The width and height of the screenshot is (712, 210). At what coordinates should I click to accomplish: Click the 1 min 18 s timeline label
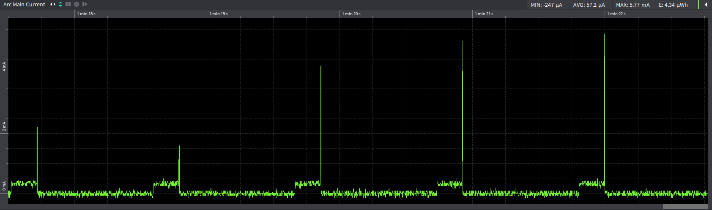point(86,14)
